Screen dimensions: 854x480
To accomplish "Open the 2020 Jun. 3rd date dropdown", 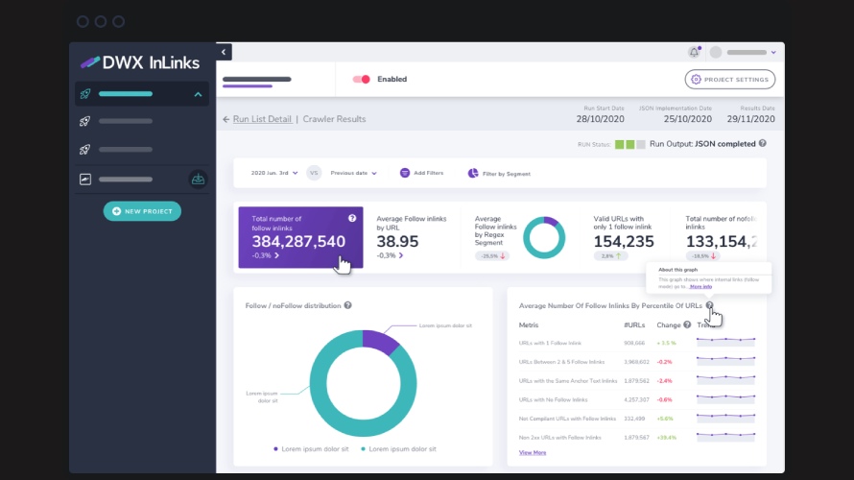I will coord(274,173).
